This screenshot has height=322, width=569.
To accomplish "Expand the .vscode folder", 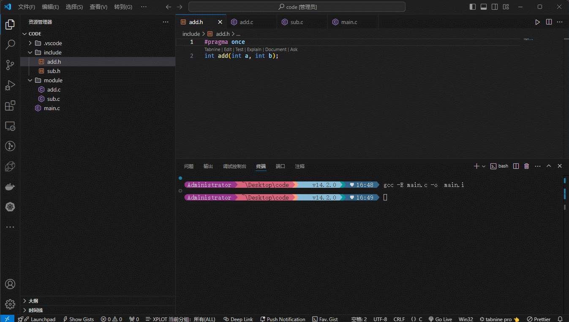I will tap(30, 43).
